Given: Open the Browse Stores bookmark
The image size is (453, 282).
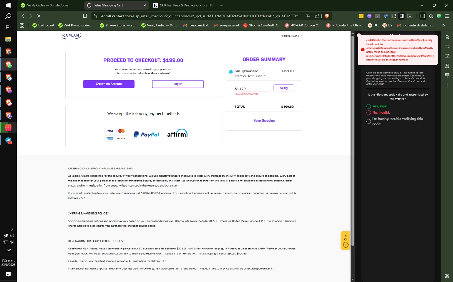Looking at the screenshot, I should (117, 26).
